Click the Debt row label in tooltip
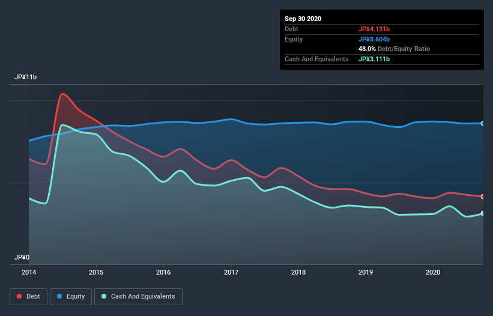Viewport: 493px width, 316px height. coord(291,29)
